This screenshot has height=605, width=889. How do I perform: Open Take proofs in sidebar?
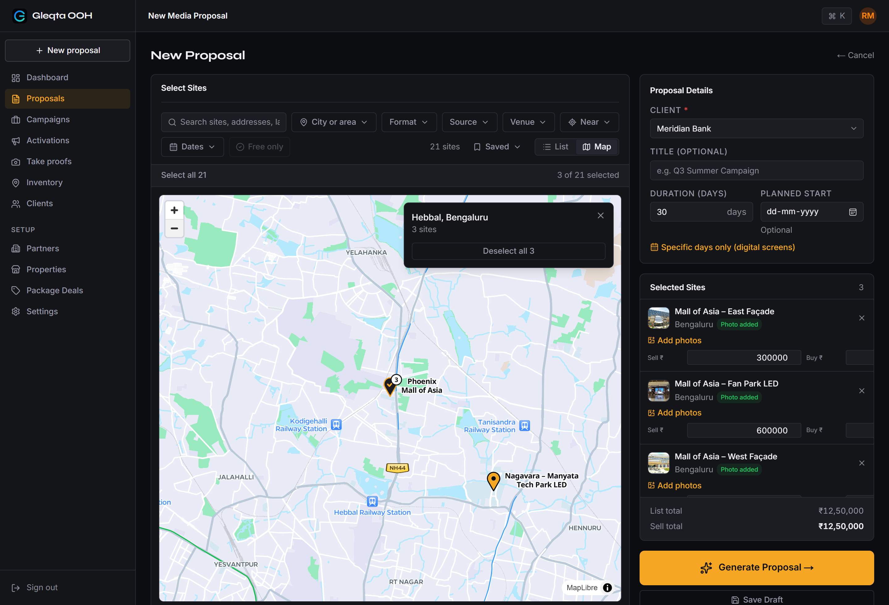pyautogui.click(x=67, y=161)
